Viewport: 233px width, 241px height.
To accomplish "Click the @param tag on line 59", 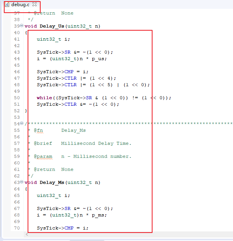I will click(43, 156).
